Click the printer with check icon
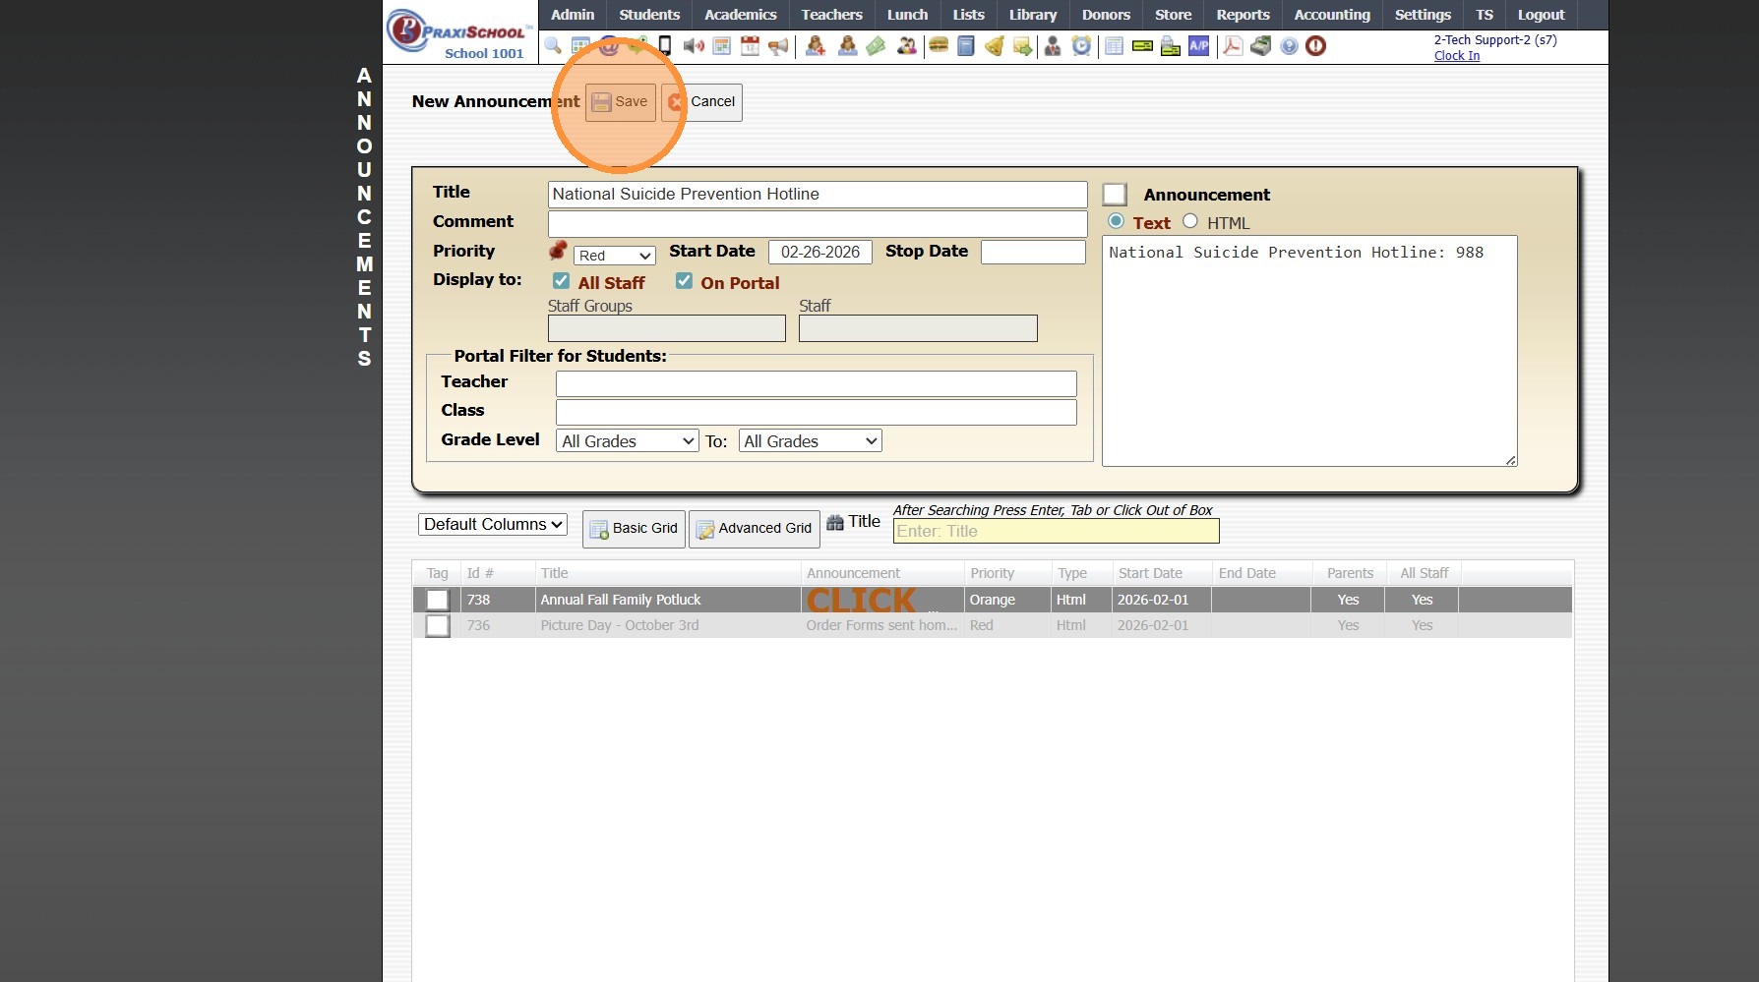This screenshot has height=982, width=1759. click(1171, 45)
